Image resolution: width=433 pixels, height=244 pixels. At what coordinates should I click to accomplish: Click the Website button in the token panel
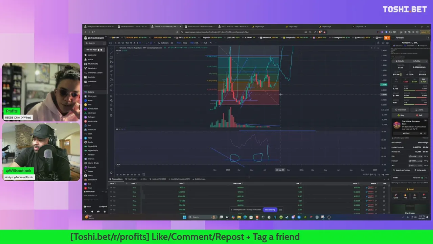tap(400, 61)
